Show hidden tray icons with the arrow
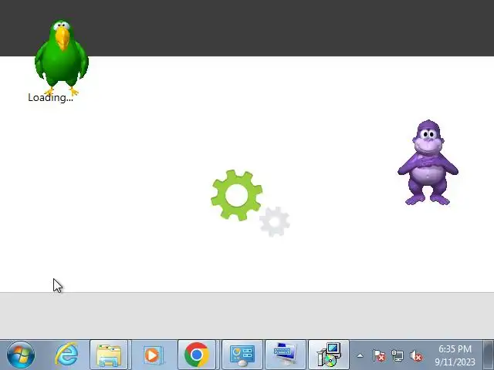Viewport: 494px width, 370px height. pos(360,356)
